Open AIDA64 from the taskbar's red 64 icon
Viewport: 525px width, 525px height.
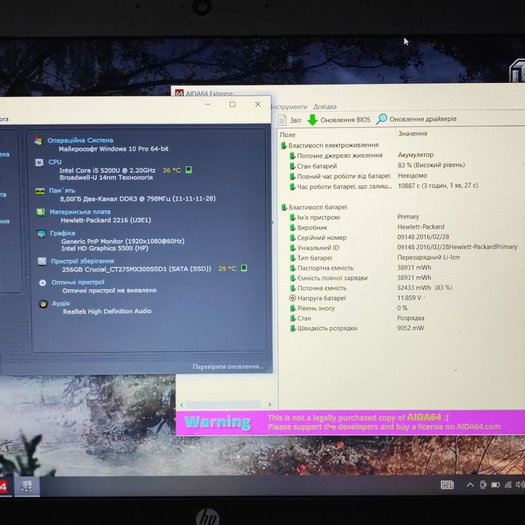coord(3,487)
